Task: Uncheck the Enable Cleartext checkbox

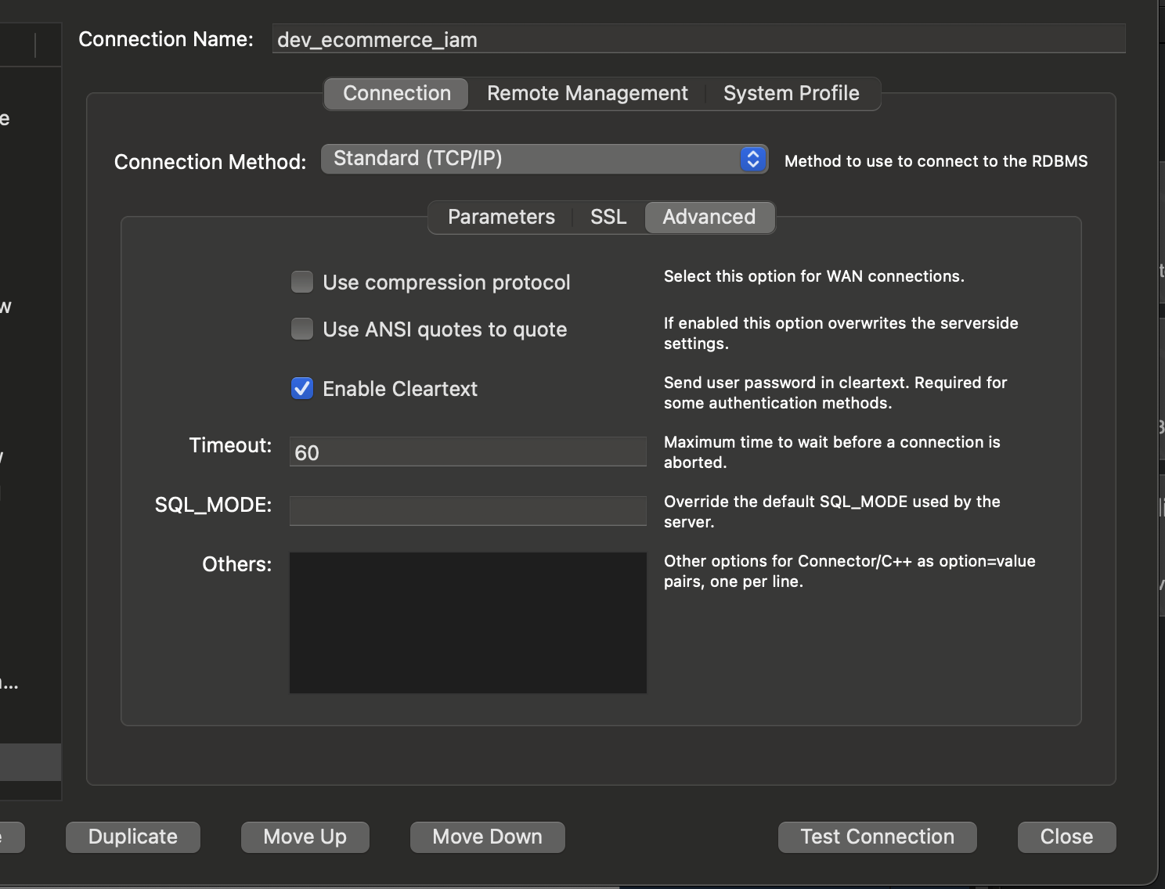Action: pyautogui.click(x=302, y=388)
